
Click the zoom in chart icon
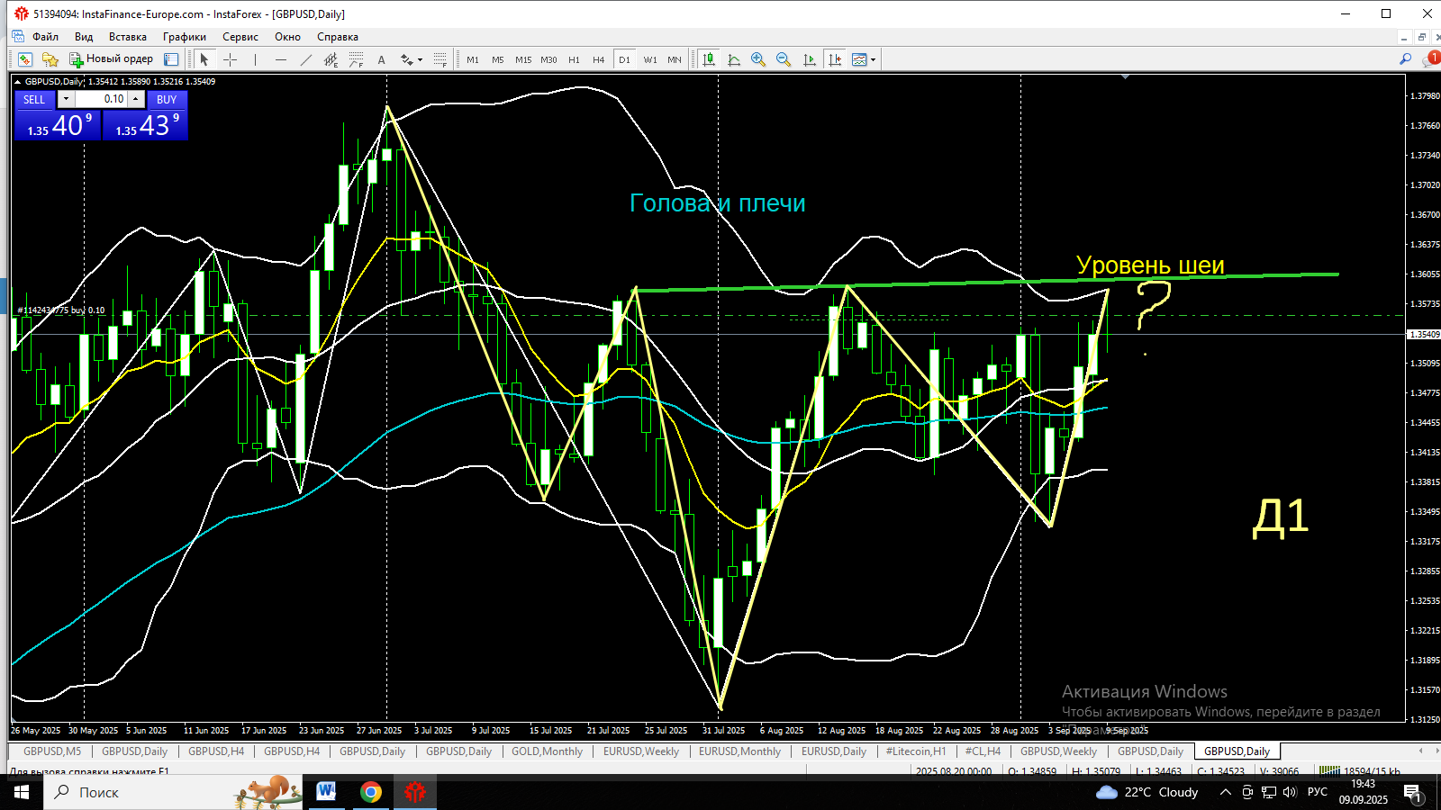coord(758,59)
